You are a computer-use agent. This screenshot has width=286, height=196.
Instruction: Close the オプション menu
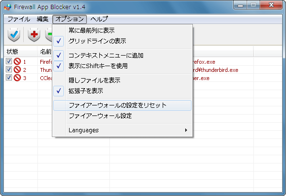70,19
